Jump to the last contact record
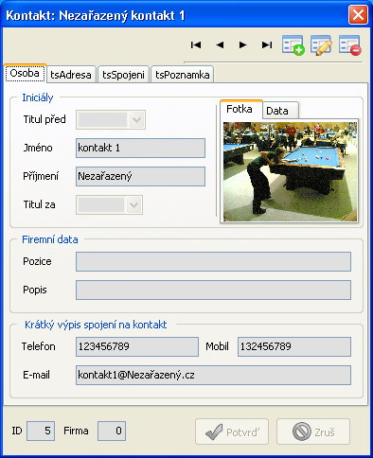The height and width of the screenshot is (458, 373). 267,45
